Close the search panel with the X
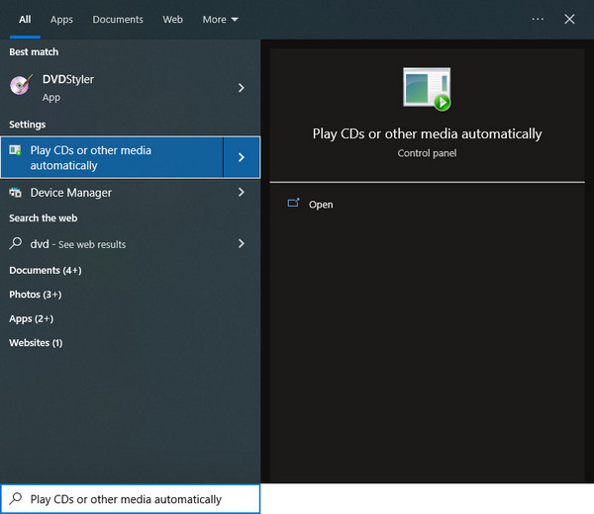Image resolution: width=594 pixels, height=514 pixels. click(569, 19)
